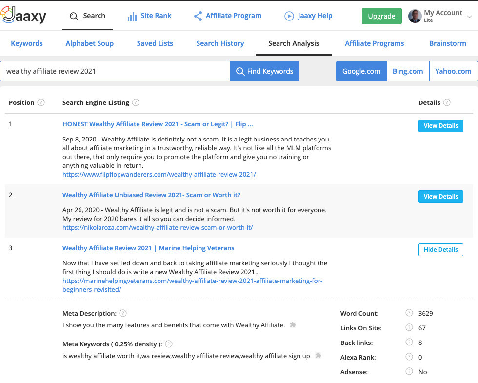Click Word Count value 3629
Viewport: 478px width, 383px height.
(x=425, y=313)
